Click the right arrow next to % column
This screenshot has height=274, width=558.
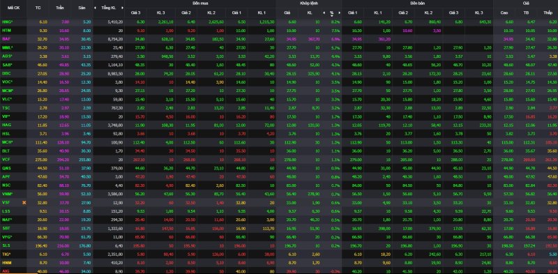pyautogui.click(x=340, y=13)
